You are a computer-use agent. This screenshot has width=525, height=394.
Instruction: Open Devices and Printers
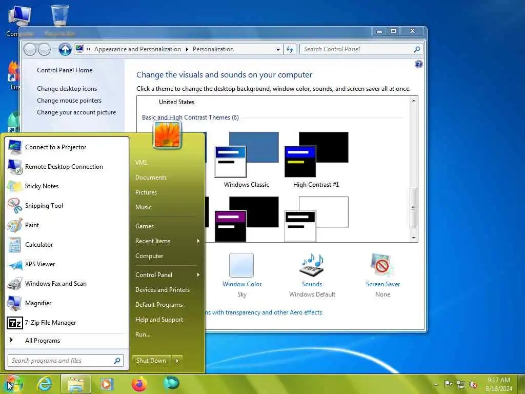point(163,290)
